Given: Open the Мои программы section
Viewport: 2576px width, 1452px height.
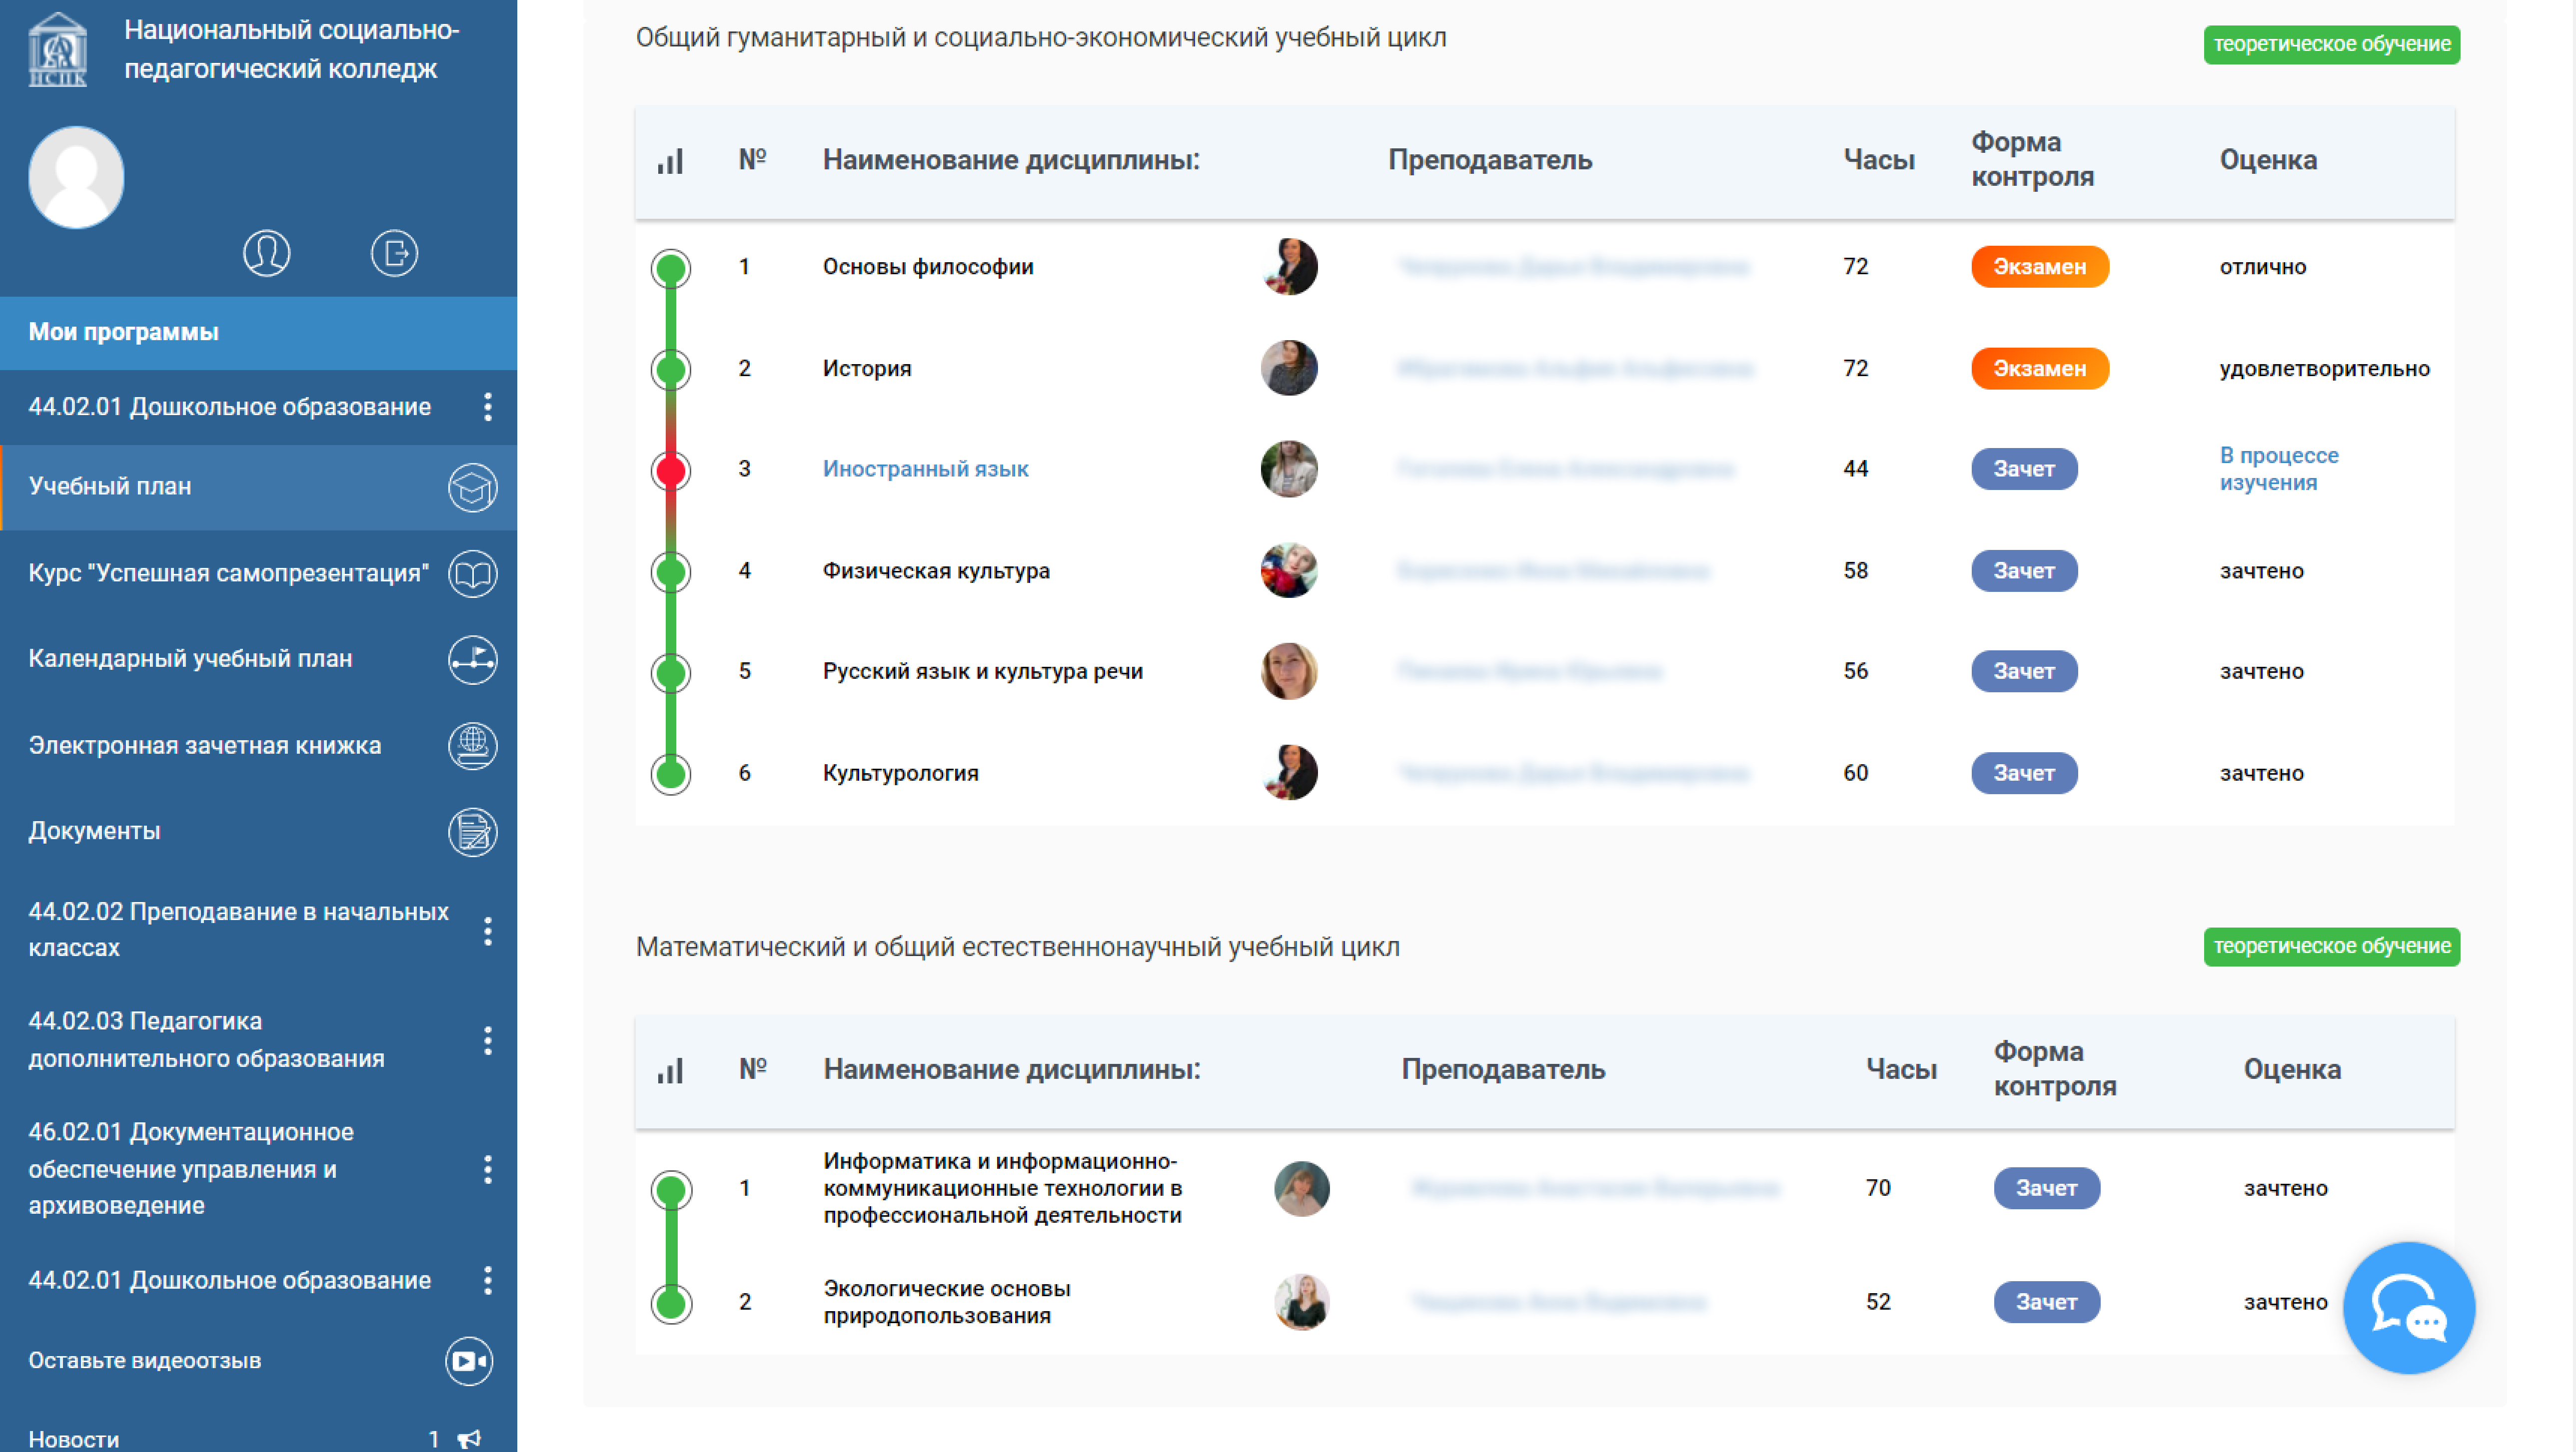Looking at the screenshot, I should pos(124,332).
